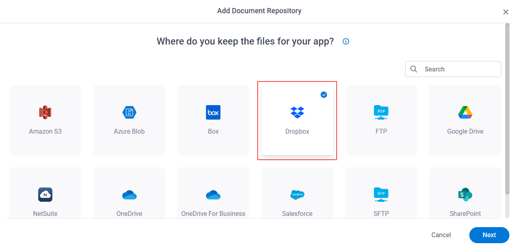Choose the Google Drive triangle icon
Viewport: 513px width, 250px height.
[465, 112]
